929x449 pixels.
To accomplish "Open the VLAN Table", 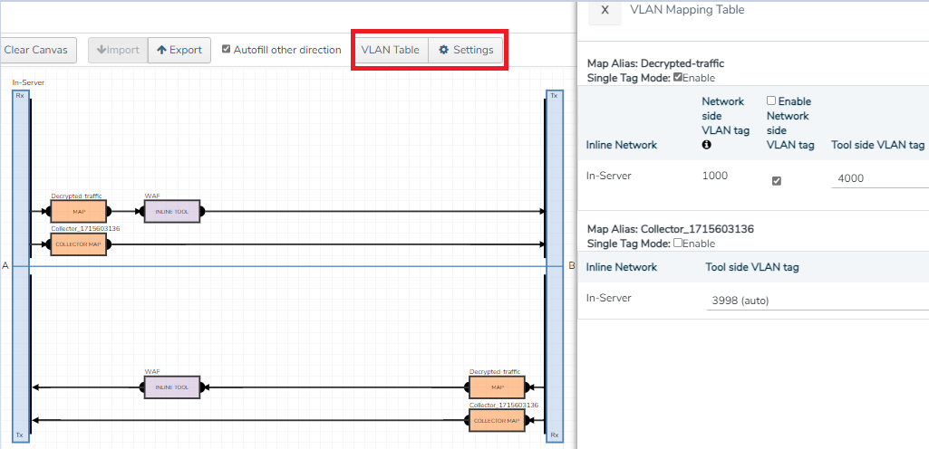I will coord(391,51).
